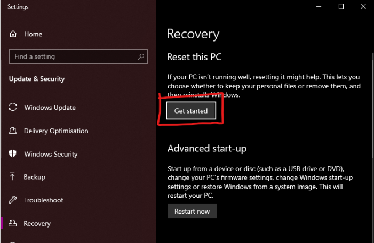Click the Advanced start-up heading

coord(207,149)
